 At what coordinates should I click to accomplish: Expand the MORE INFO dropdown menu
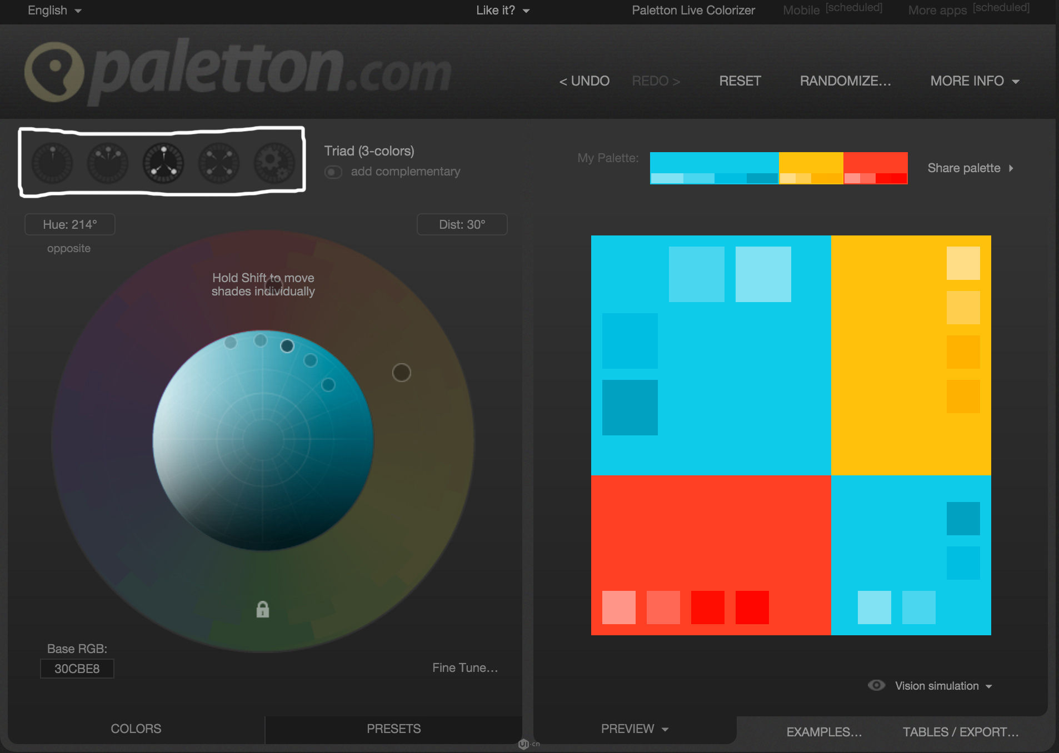(x=975, y=81)
